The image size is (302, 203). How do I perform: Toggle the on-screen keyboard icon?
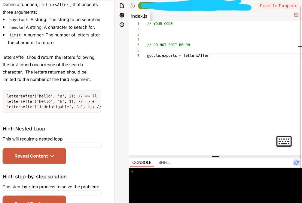click(x=284, y=141)
